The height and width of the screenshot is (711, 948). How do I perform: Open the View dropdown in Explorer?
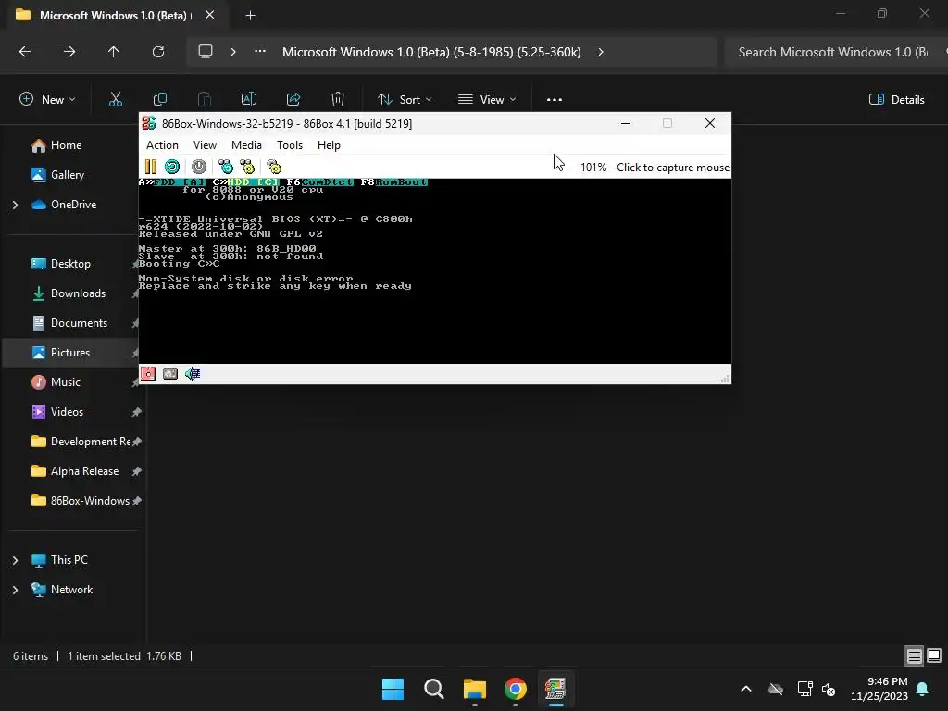pyautogui.click(x=487, y=100)
